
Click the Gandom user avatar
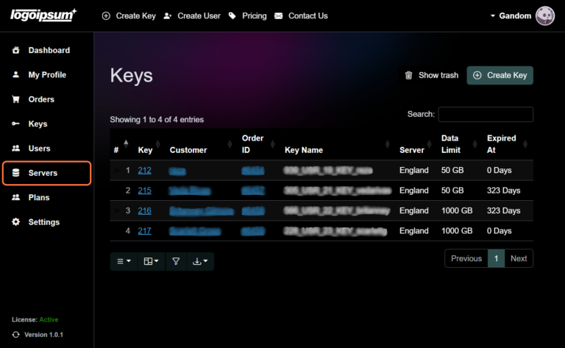pyautogui.click(x=545, y=15)
